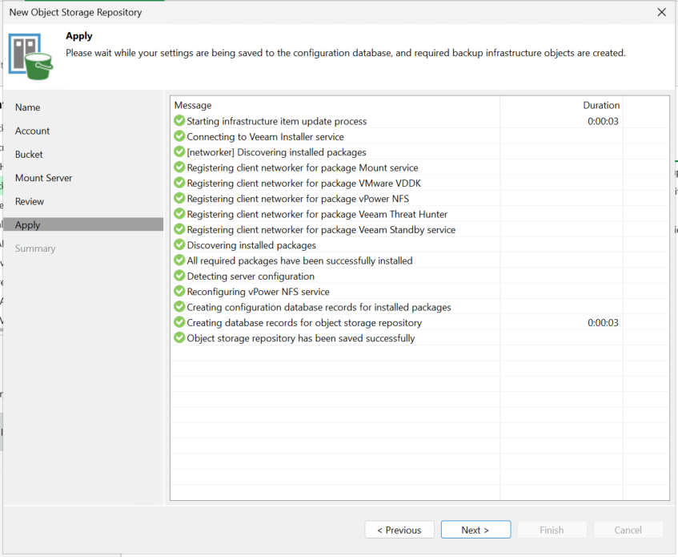Open the Review step
Screen dimensions: 678x557
(30, 202)
